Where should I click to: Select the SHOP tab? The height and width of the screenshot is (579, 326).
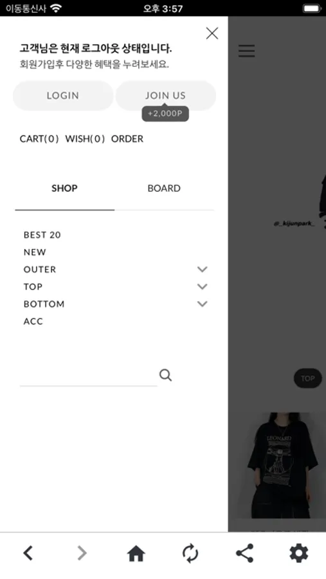(x=64, y=188)
